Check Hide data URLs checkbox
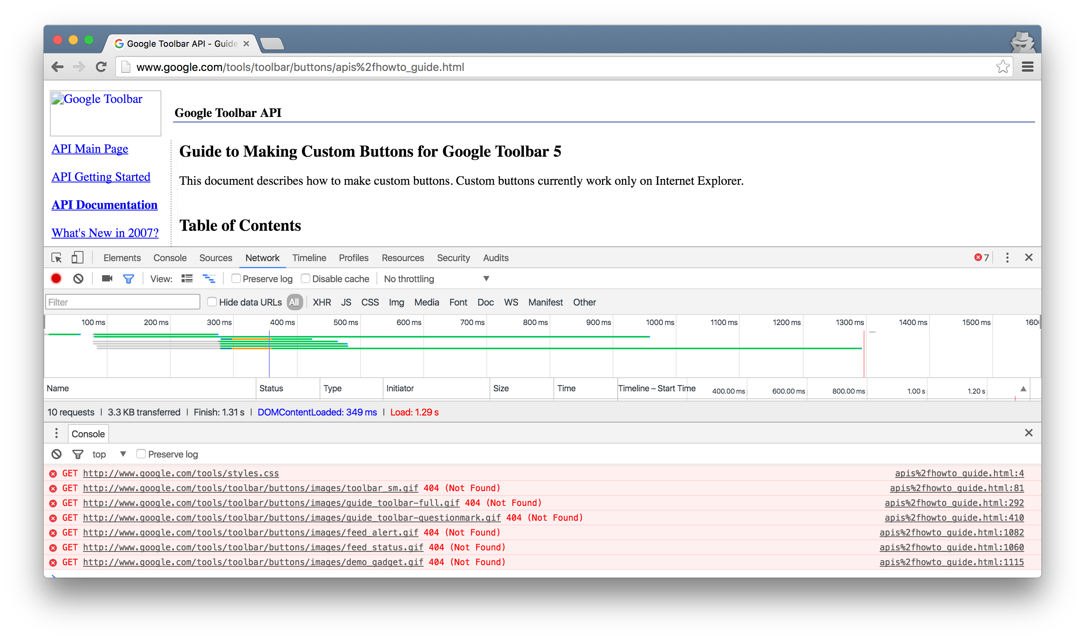1085x640 pixels. [212, 301]
